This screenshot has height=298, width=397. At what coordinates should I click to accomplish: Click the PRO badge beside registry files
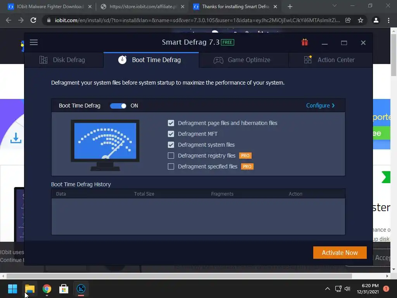[245, 156]
